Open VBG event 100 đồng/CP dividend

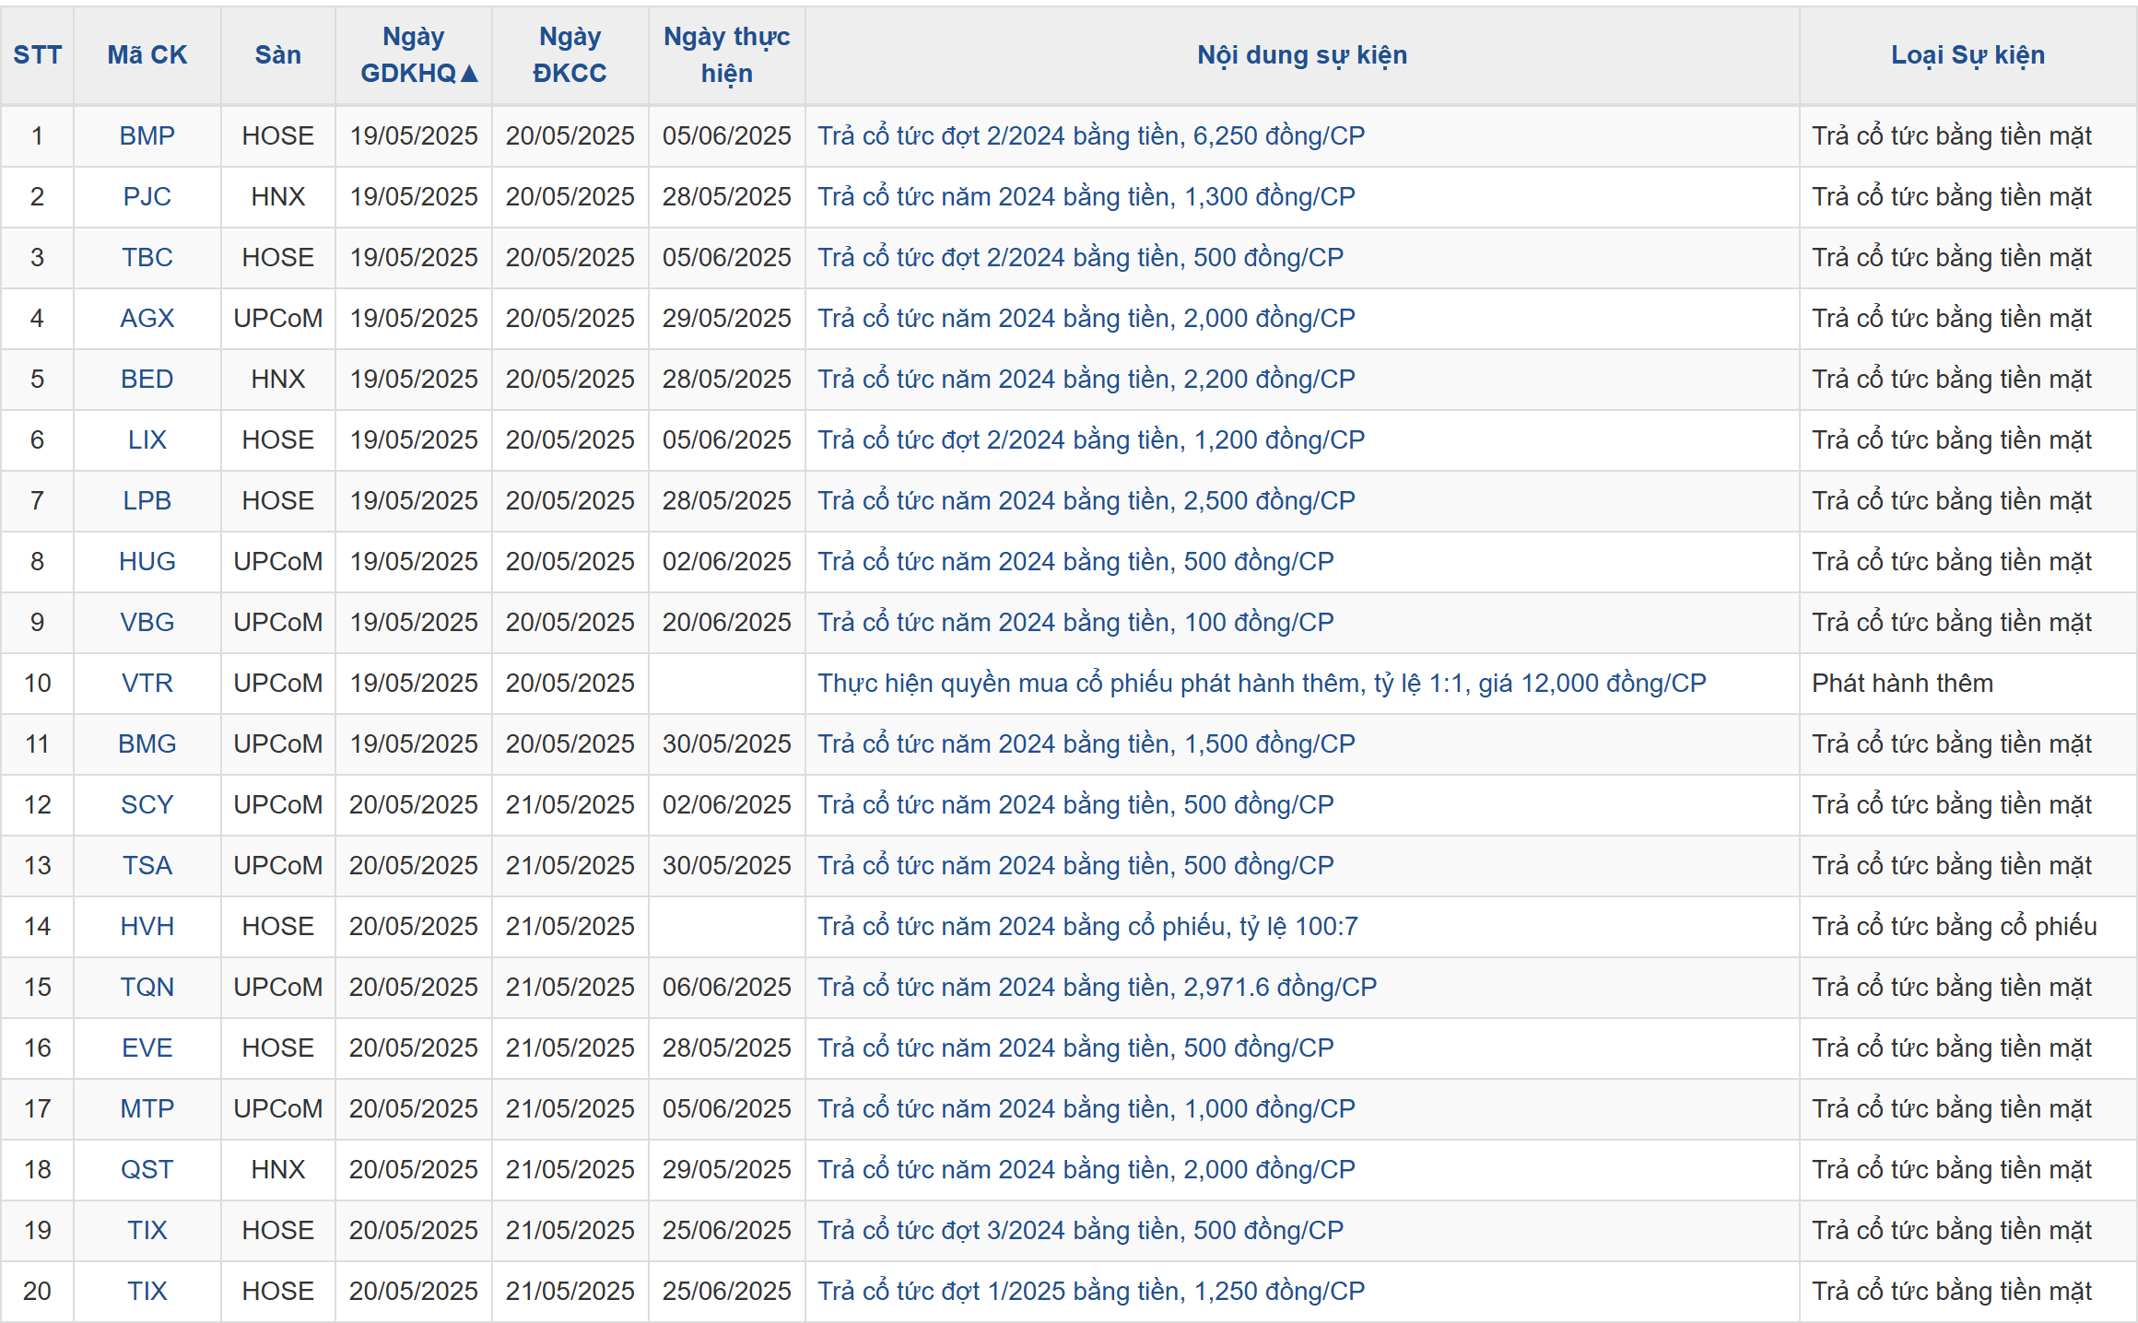point(1075,622)
